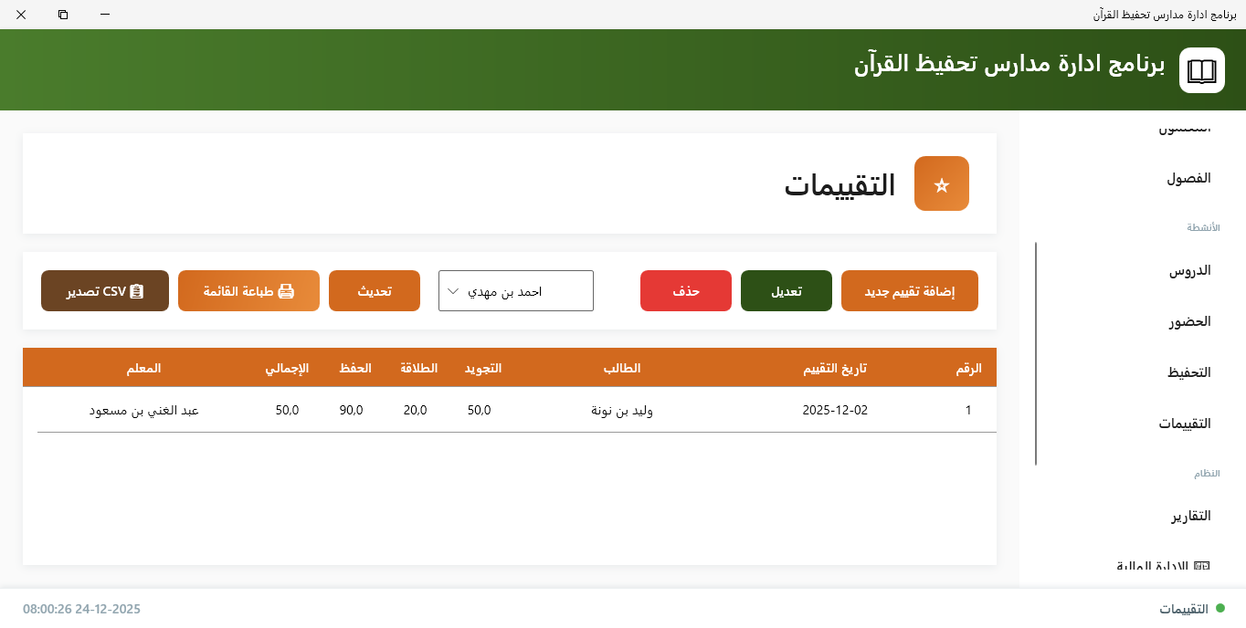Click the إضافة تقييم جديد button
The width and height of the screenshot is (1246, 628).
point(909,290)
